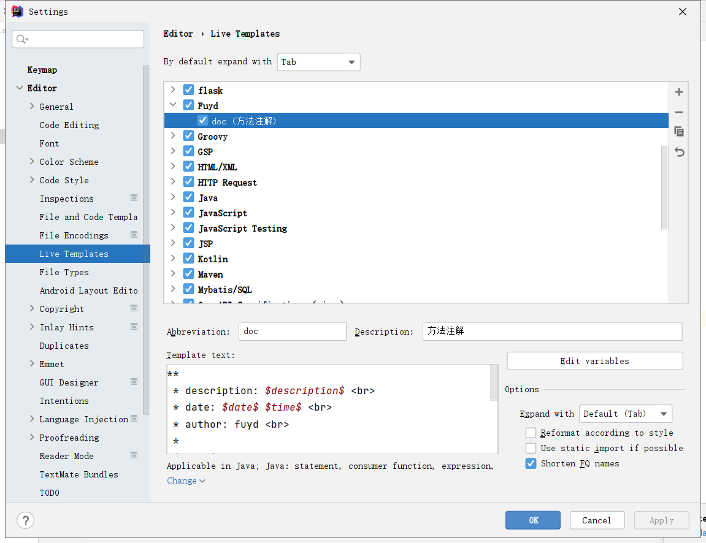
Task: Click the GUI Designer project-level icon
Action: [x=134, y=382]
